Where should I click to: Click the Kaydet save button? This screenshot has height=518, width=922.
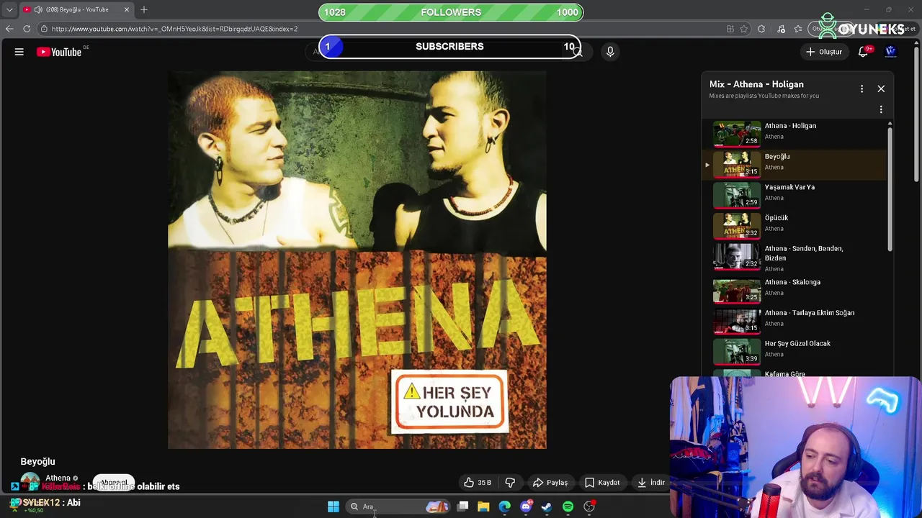tap(602, 483)
